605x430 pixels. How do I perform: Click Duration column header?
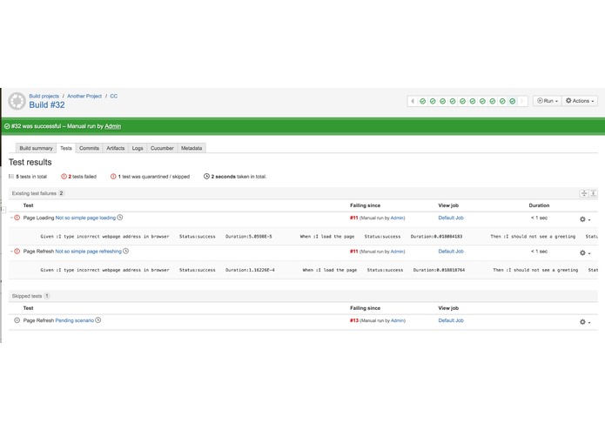click(539, 205)
